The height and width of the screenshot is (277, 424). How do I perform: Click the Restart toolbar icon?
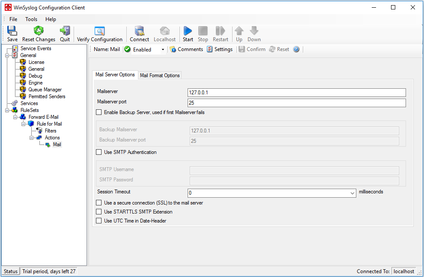tap(221, 34)
